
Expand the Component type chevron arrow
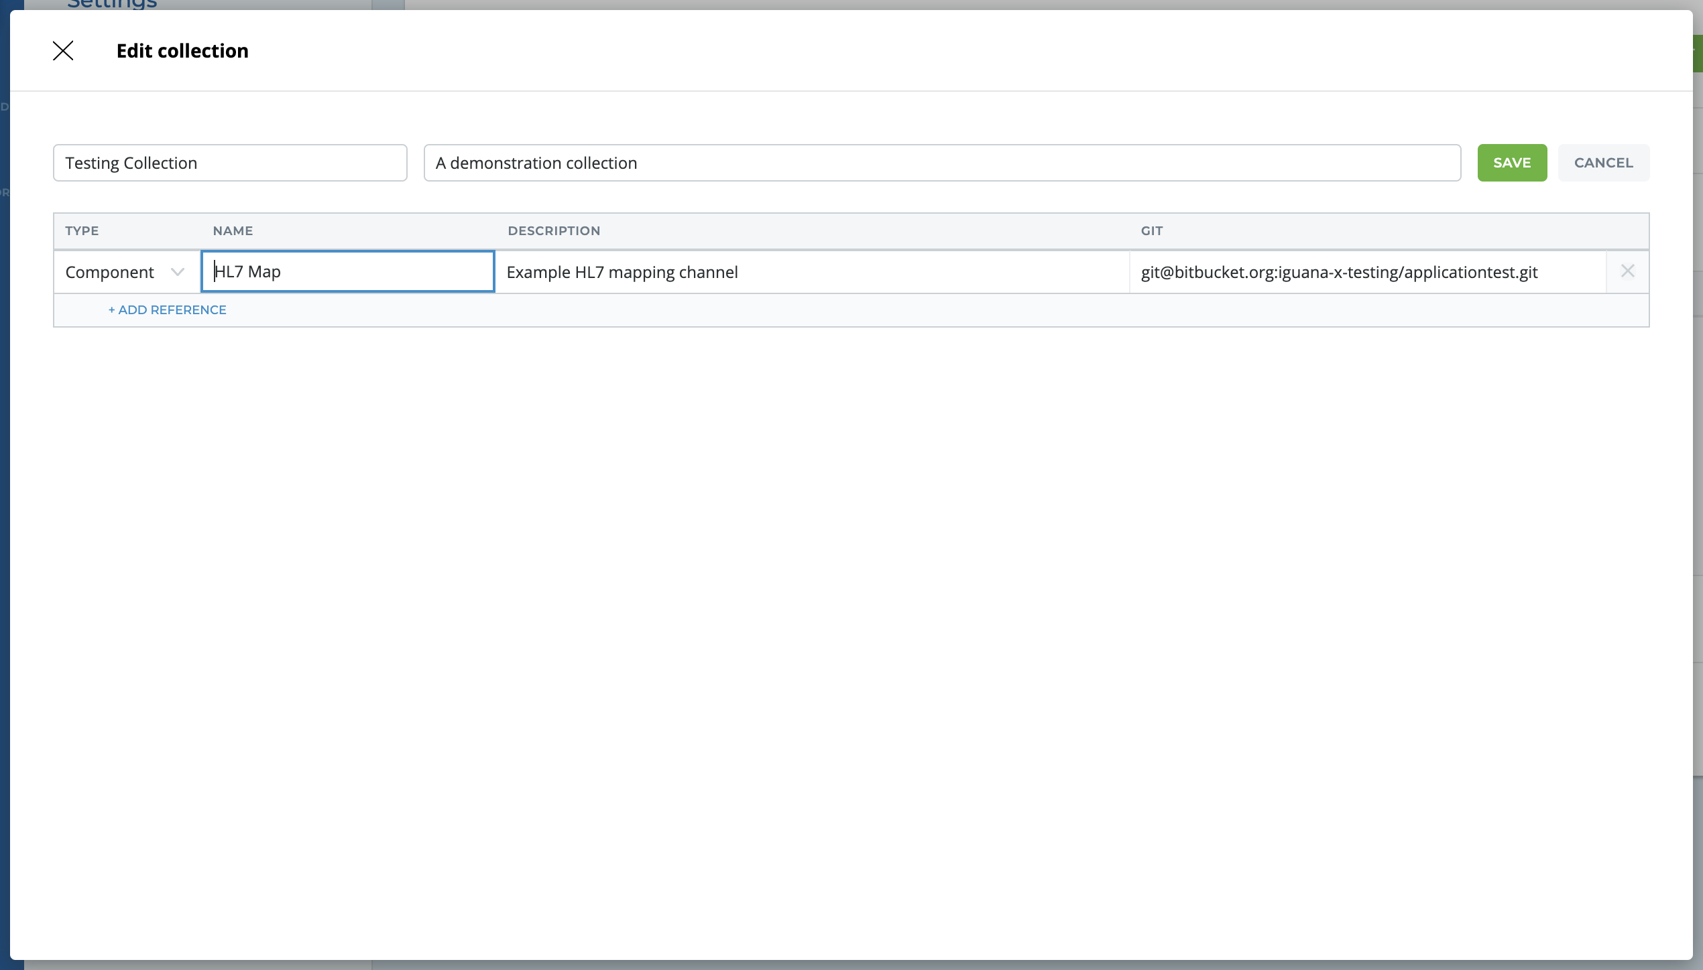[x=177, y=272]
